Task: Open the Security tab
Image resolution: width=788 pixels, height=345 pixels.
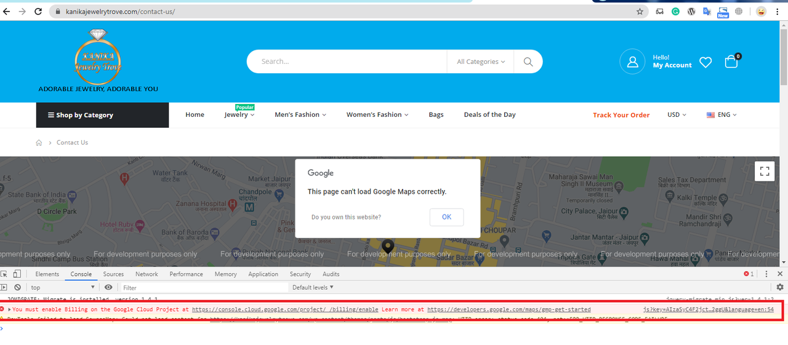Action: click(x=300, y=274)
